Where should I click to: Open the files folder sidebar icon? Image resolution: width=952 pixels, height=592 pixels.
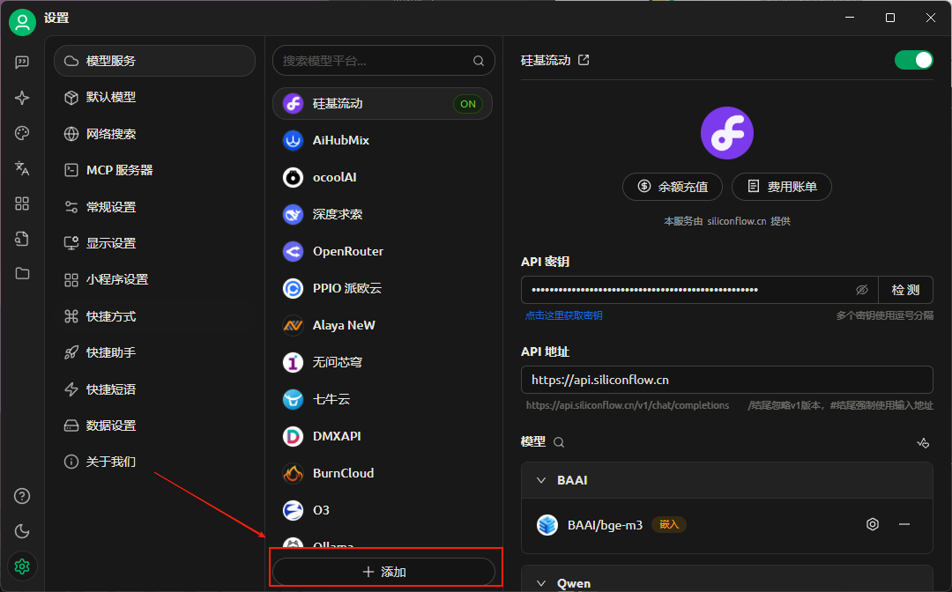pos(22,274)
